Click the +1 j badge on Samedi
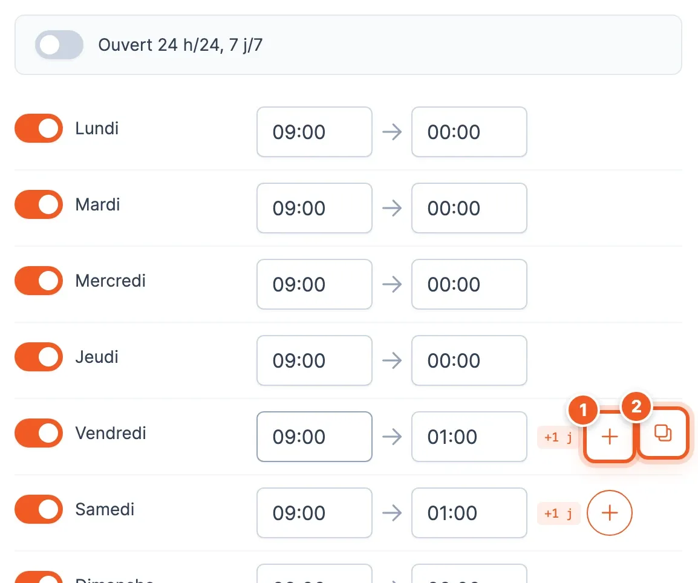The image size is (698, 583). (558, 513)
